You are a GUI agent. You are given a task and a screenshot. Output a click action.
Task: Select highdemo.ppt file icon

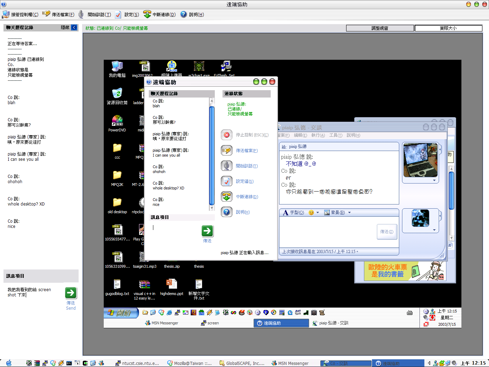click(171, 287)
